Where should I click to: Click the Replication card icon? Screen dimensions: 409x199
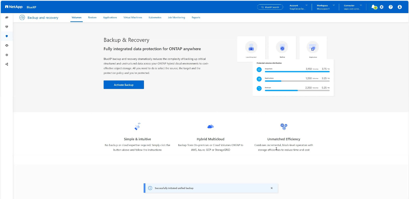(x=313, y=47)
